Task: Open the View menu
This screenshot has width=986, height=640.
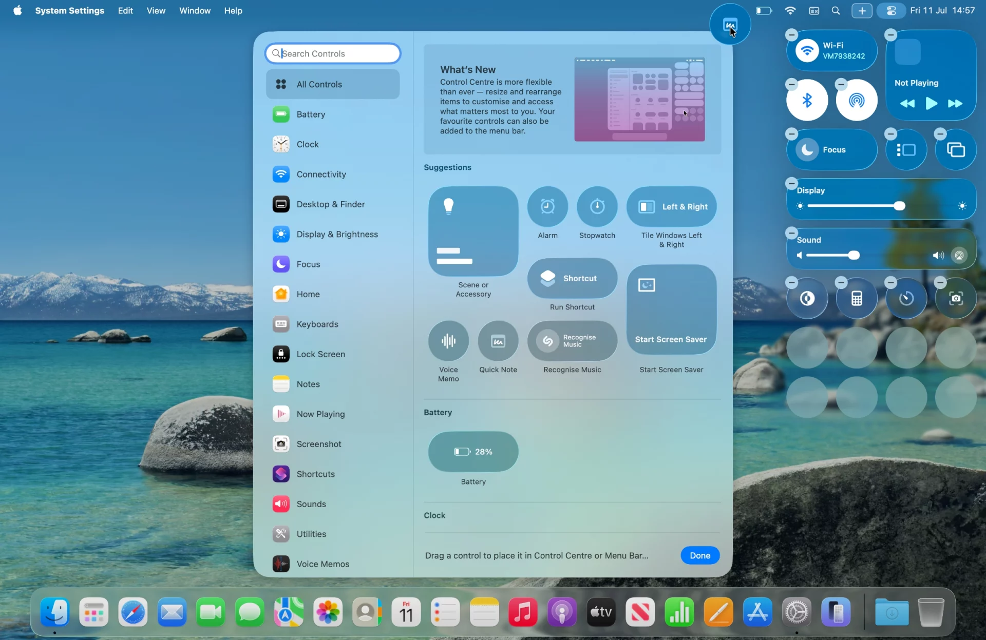Action: coord(156,10)
